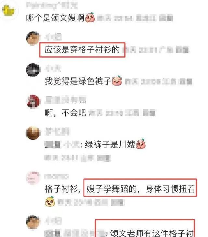Image resolution: width=208 pixels, height=237 pixels.
Task: Open the avatar beside '颂文老师有这件格子衬' reply
Action: (x=33, y=222)
